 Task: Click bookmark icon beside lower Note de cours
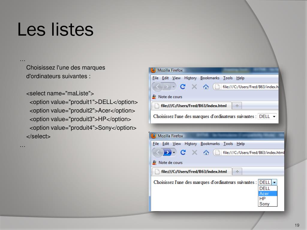(154, 162)
